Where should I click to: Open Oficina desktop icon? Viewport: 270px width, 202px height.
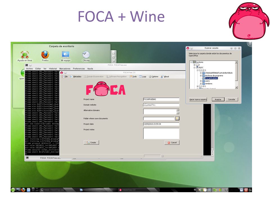pyautogui.click(x=86, y=56)
